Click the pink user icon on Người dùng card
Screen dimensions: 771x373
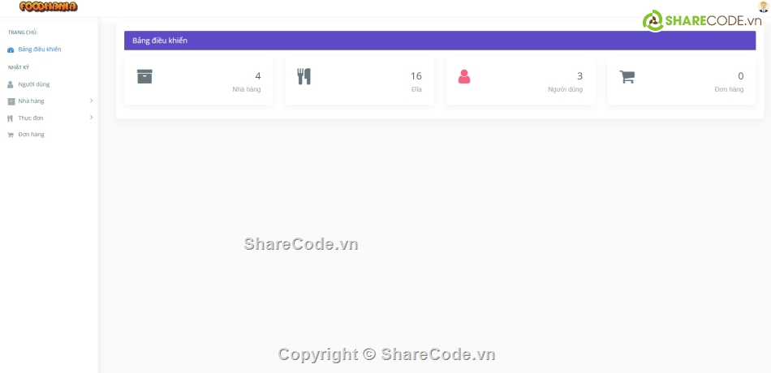point(464,76)
